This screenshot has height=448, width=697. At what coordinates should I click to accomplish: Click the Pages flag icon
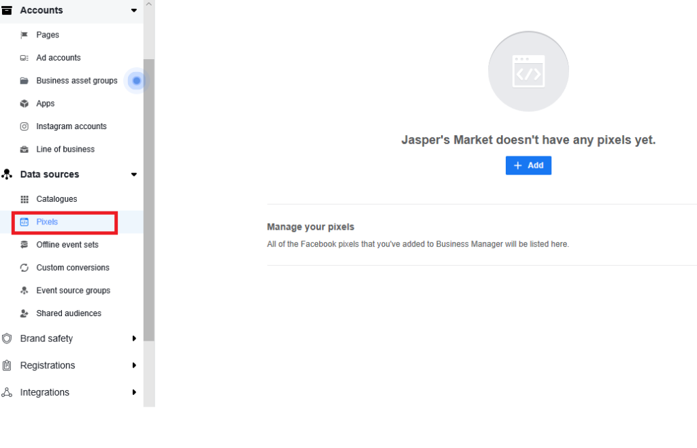coord(25,35)
